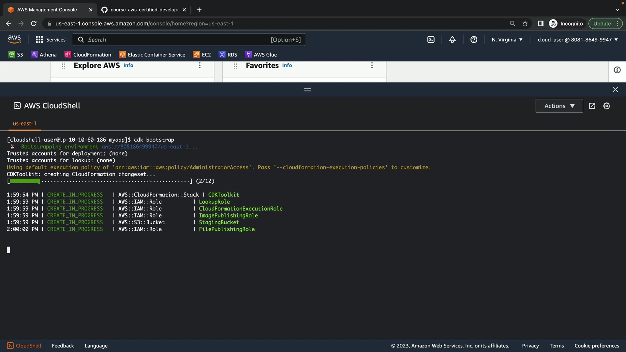Click the CloudShell panel resize handle
The height and width of the screenshot is (352, 626).
point(307,90)
